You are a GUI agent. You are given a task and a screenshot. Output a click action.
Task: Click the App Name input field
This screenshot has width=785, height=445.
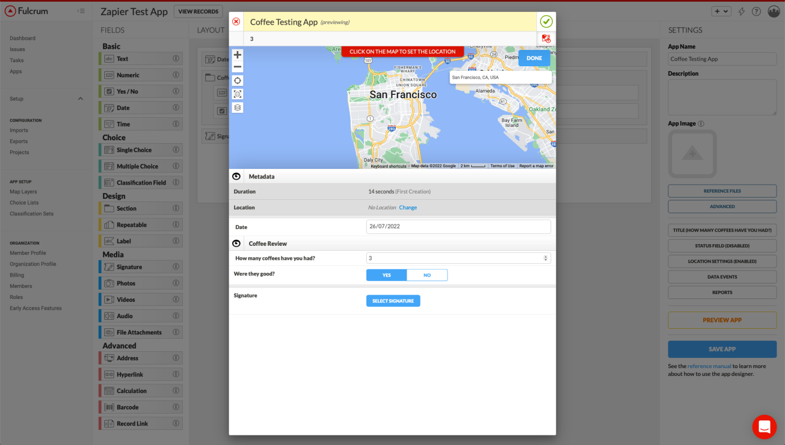pyautogui.click(x=722, y=59)
